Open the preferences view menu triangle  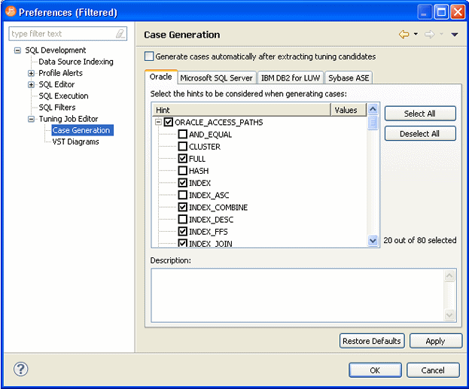point(455,35)
